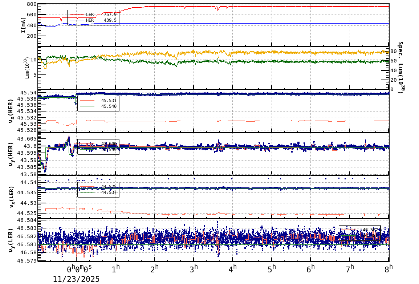Click the 0h0m0s time axis label
The image size is (419, 284).
pyautogui.click(x=79, y=268)
